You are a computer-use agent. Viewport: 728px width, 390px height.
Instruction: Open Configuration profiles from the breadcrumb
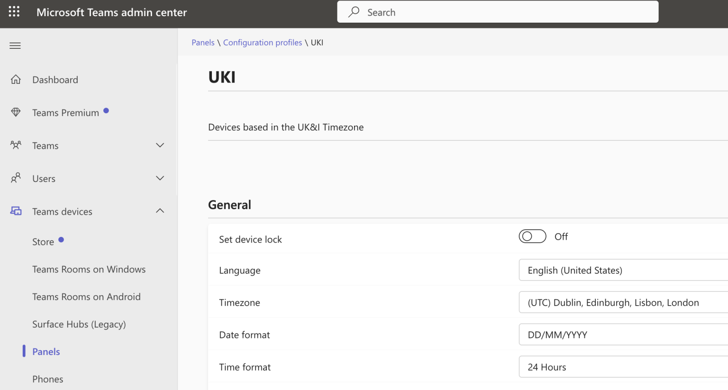(263, 42)
